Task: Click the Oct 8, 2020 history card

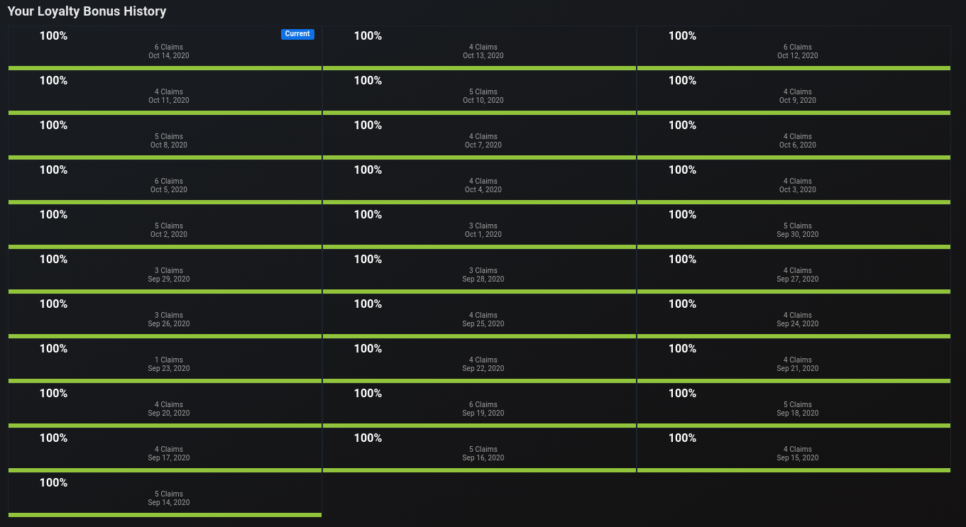Action: 165,138
